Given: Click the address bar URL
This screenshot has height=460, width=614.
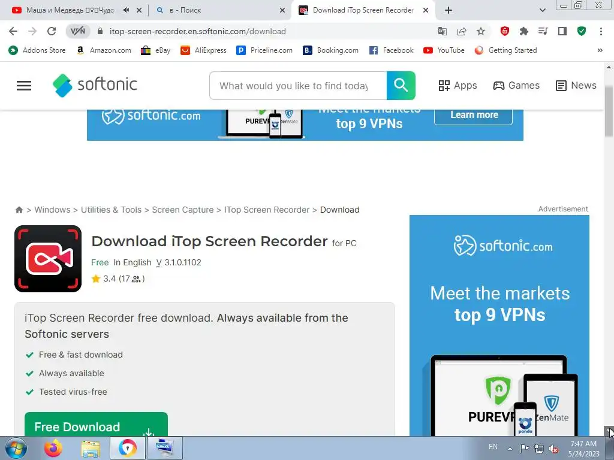Looking at the screenshot, I should click(x=198, y=31).
